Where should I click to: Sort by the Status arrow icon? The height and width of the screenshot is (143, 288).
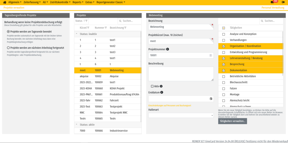(x=84, y=21)
